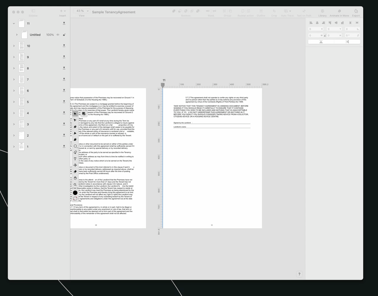Open the help question mark button
Viewport: 378px width, 296px height.
point(299,274)
